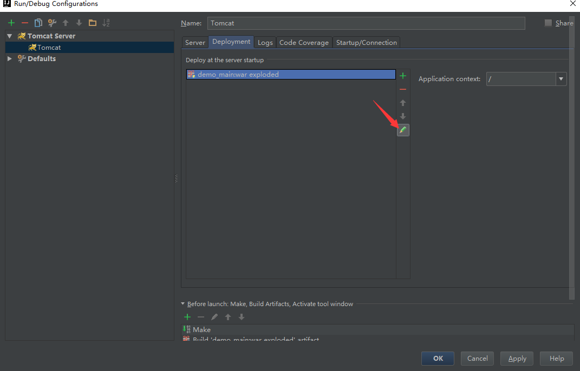Screen dimensions: 580x371
Task: Select Tomcat Server group label
Action: [51, 36]
